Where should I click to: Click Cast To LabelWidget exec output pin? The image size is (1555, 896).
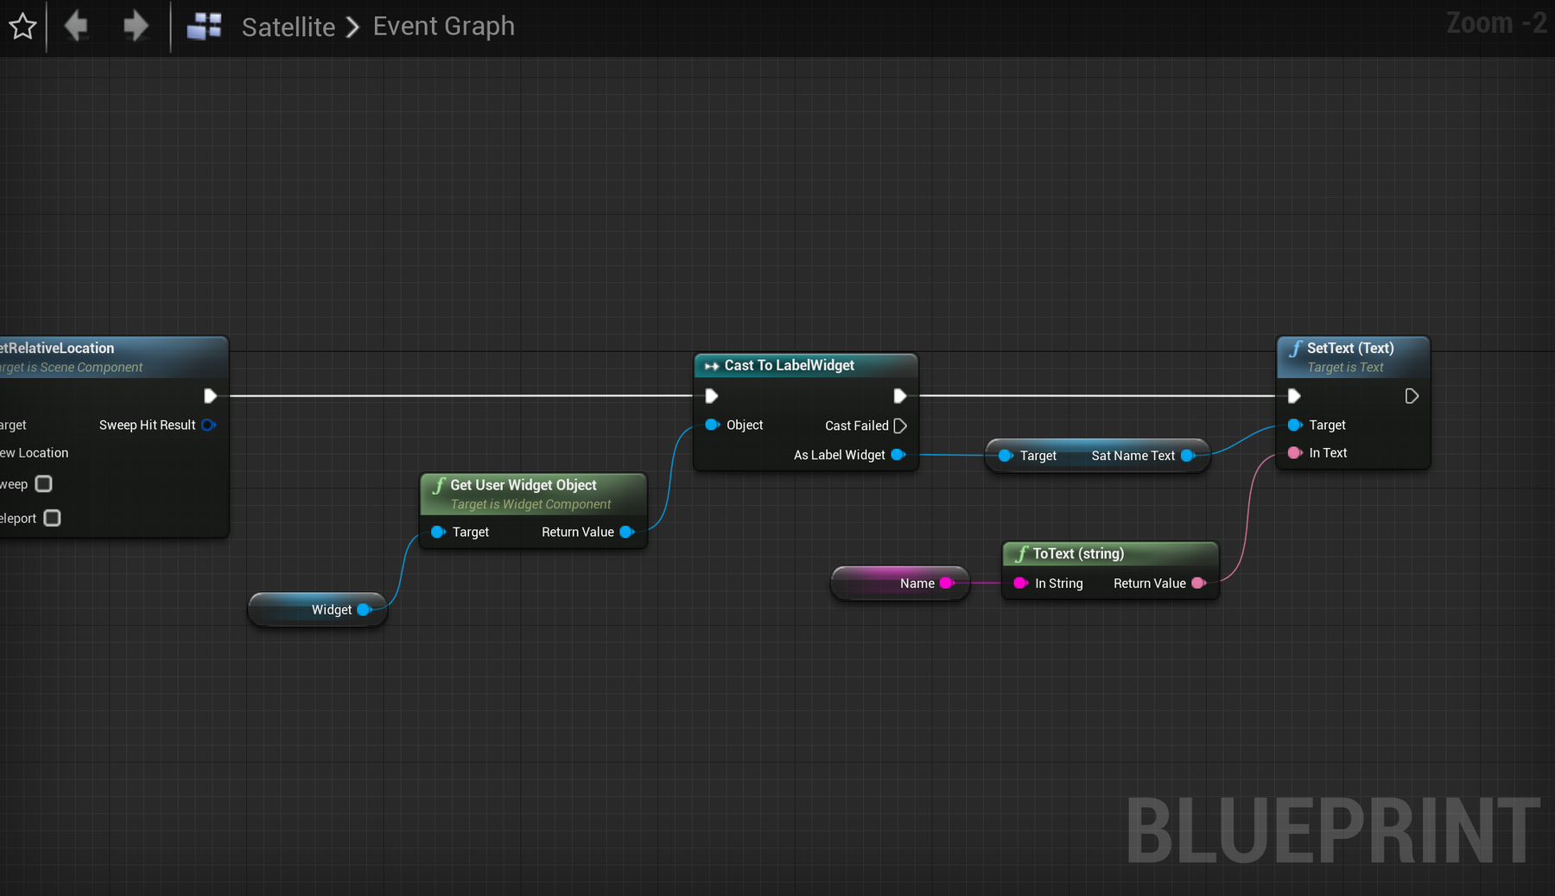899,396
